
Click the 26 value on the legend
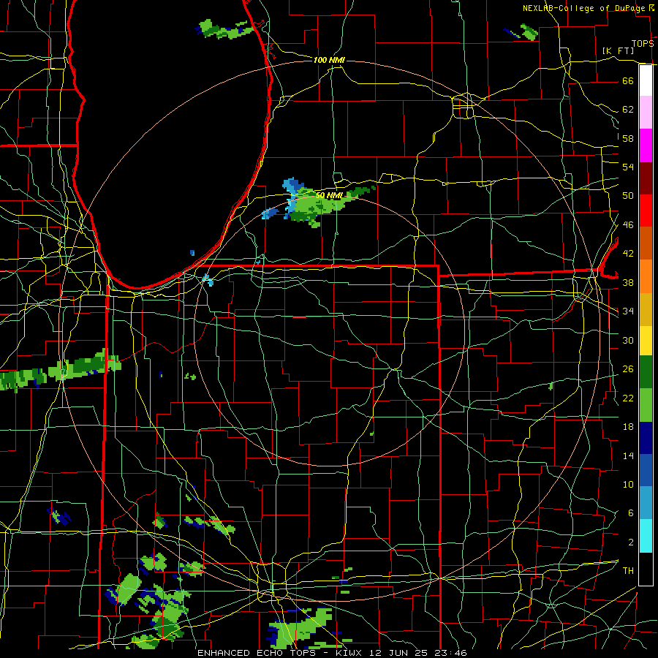pyautogui.click(x=628, y=369)
